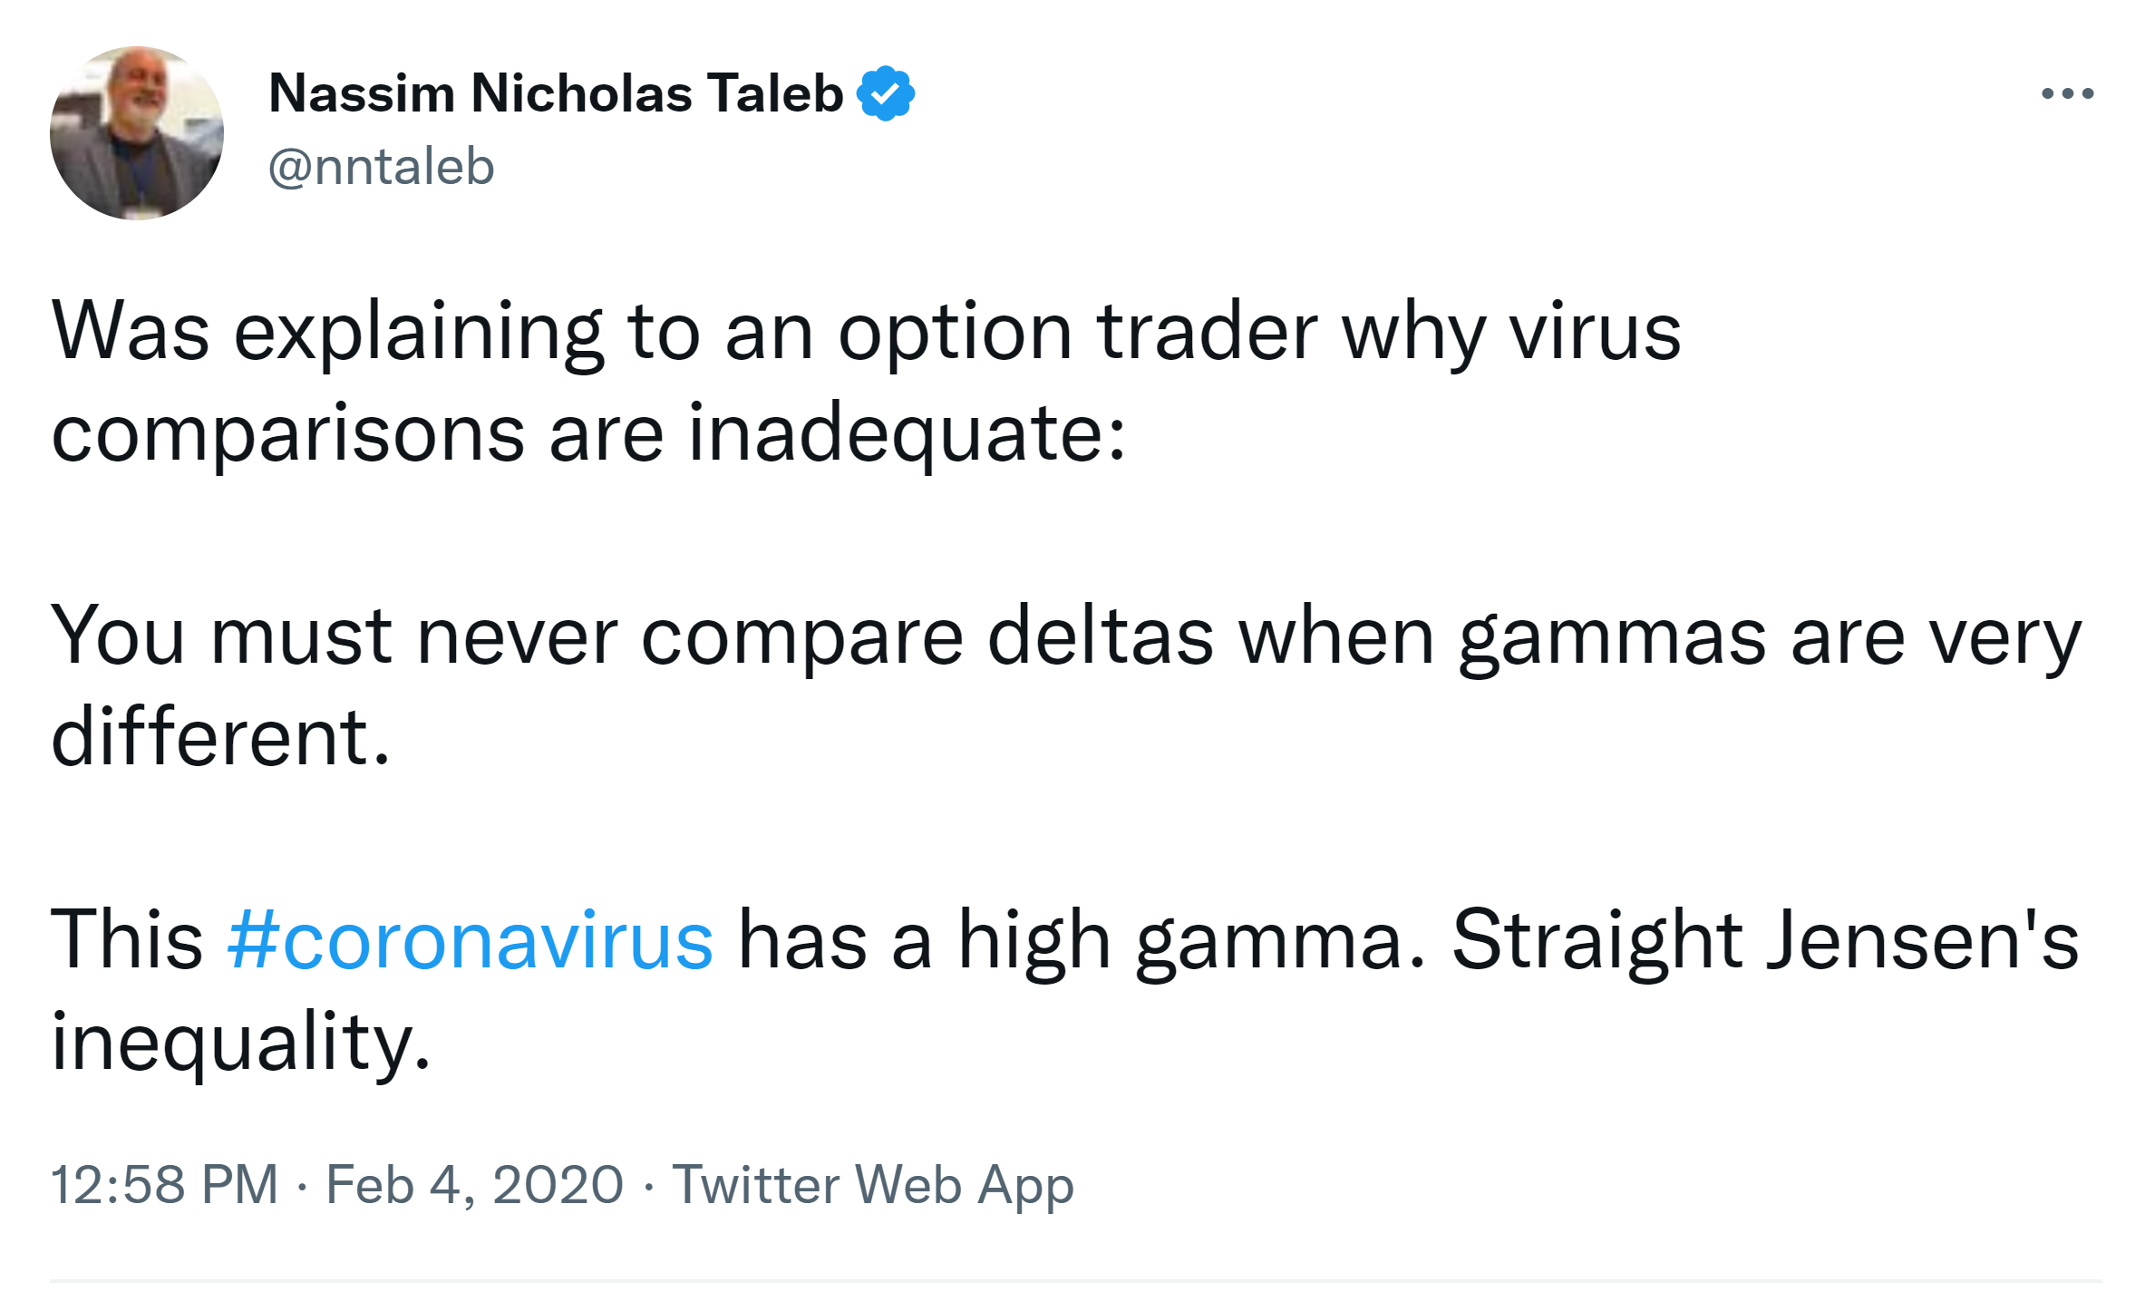Open the @nntaleb handle link

pyautogui.click(x=381, y=167)
